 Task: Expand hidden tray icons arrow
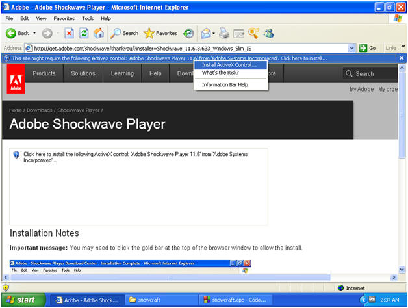point(363,300)
